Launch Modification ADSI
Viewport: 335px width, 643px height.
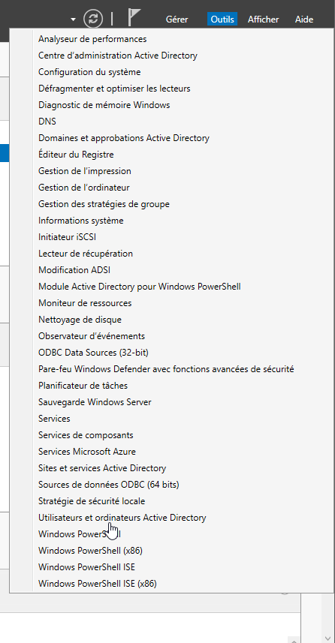coord(74,270)
